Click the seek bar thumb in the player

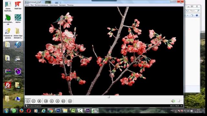coord(109,97)
